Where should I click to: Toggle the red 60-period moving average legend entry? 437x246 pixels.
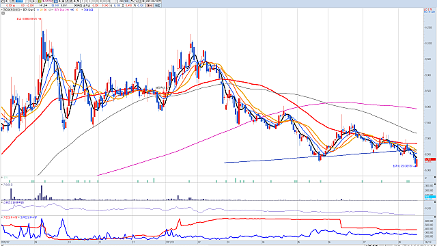point(46,10)
